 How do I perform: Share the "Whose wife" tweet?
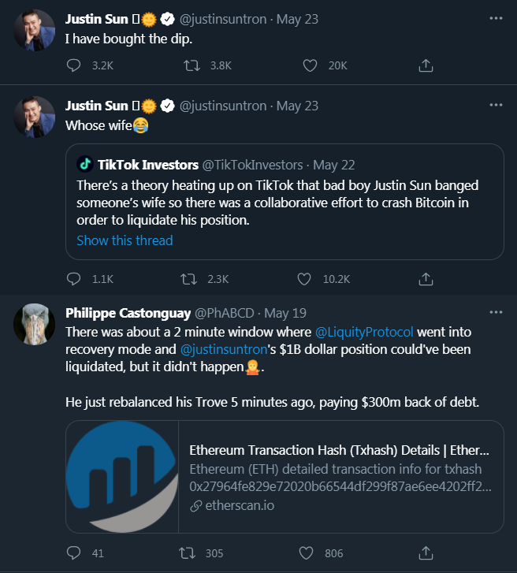click(426, 278)
